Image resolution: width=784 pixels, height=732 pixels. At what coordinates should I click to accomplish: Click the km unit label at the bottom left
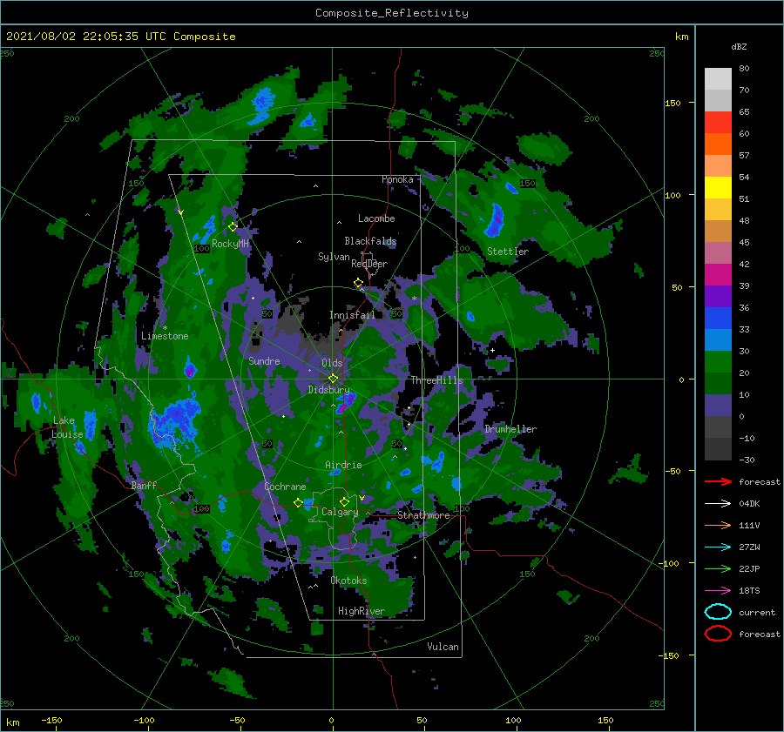[12, 722]
